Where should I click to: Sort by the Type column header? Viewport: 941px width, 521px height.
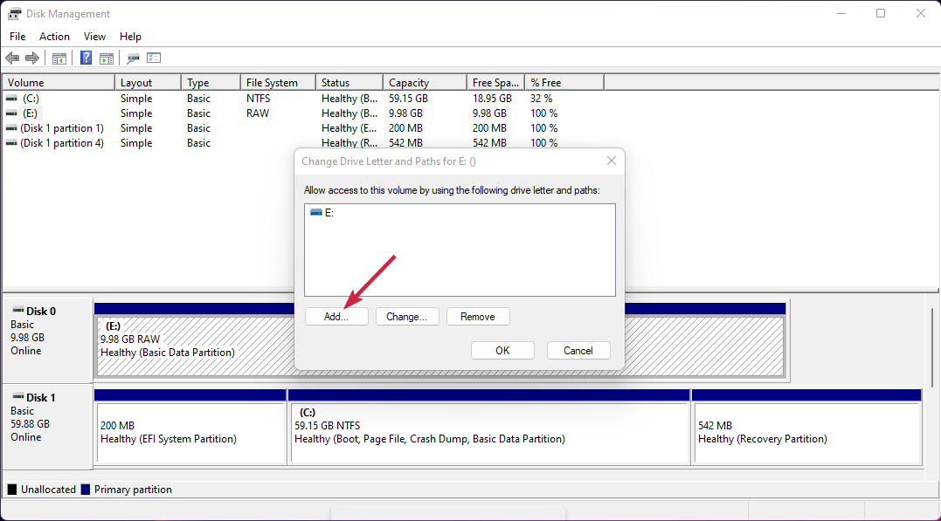click(211, 83)
